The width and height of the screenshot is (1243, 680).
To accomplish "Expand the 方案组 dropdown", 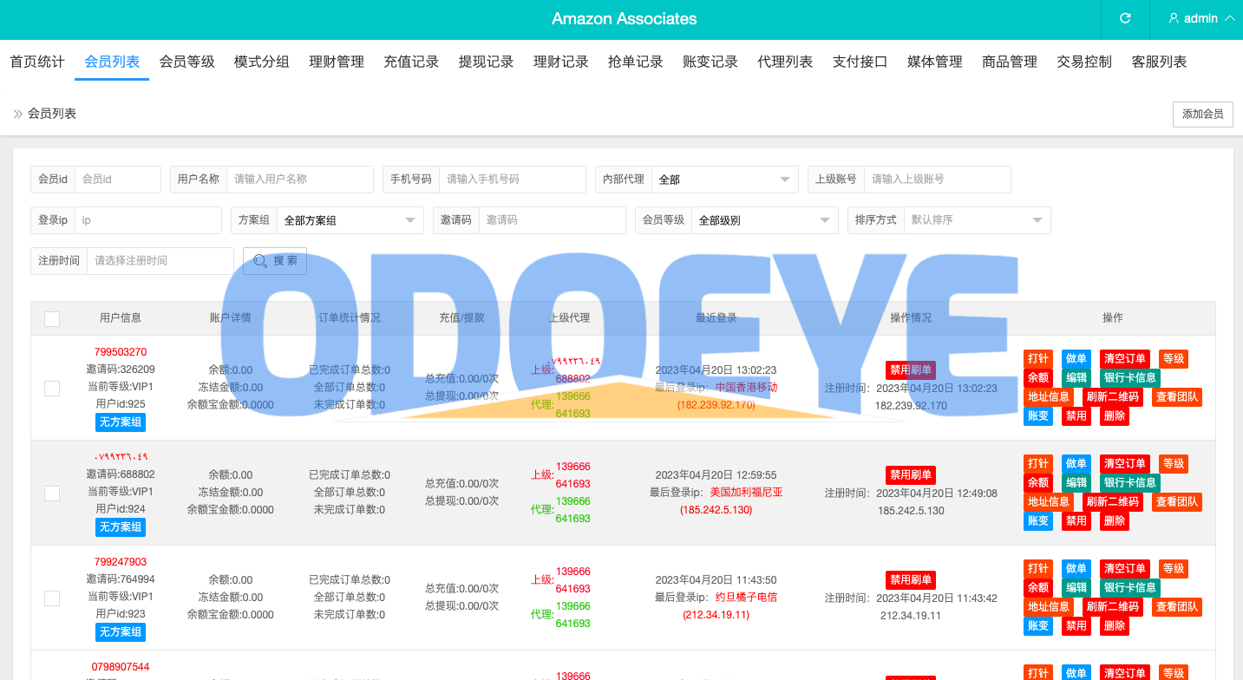I will (x=350, y=220).
